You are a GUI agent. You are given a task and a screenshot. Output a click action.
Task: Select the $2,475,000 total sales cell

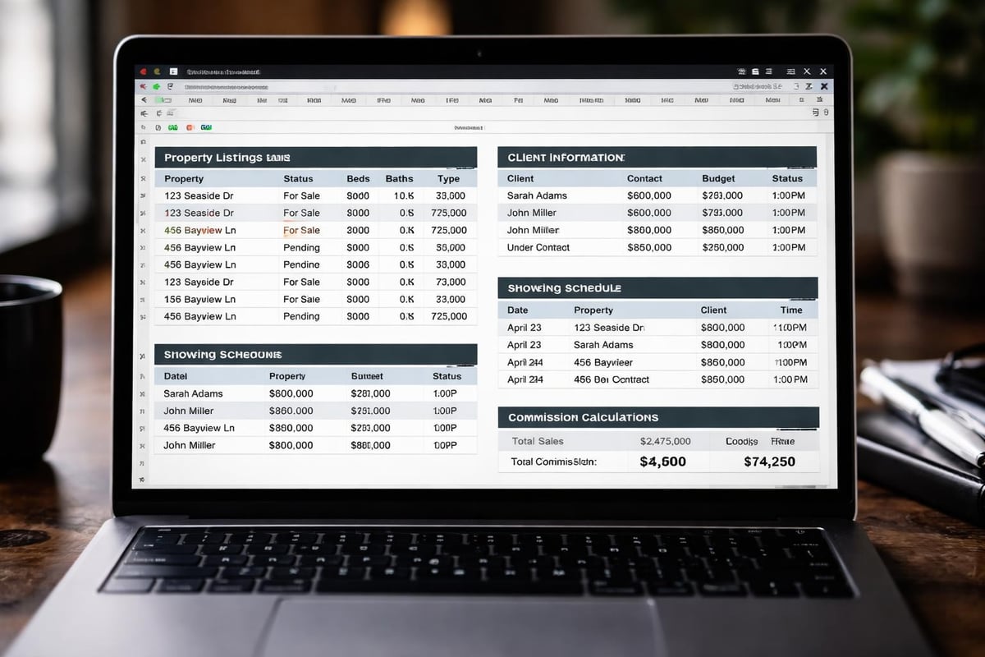click(665, 441)
